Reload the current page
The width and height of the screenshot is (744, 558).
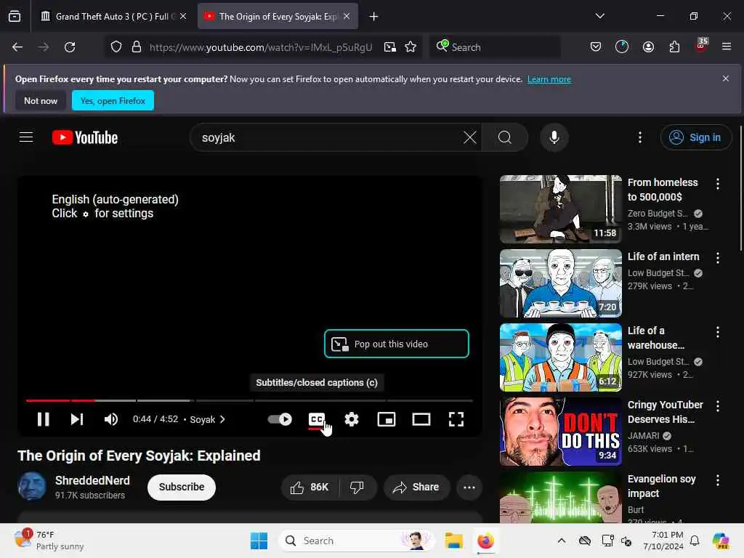click(70, 47)
